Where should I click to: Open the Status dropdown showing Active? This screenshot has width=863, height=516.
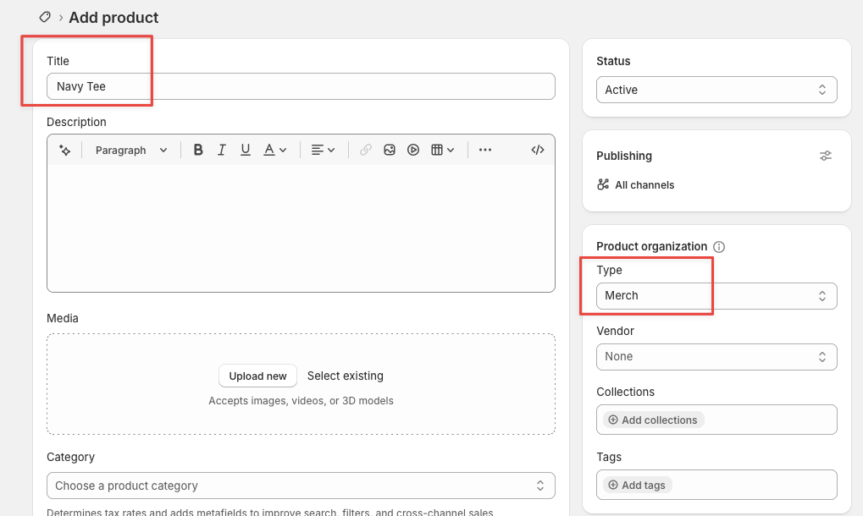tap(716, 90)
